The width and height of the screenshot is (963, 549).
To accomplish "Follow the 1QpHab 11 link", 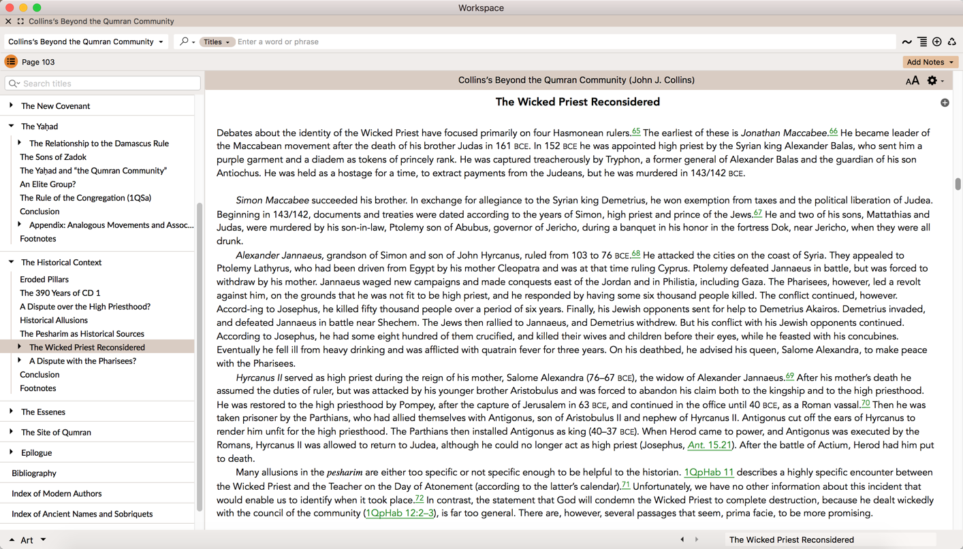I will tap(709, 473).
